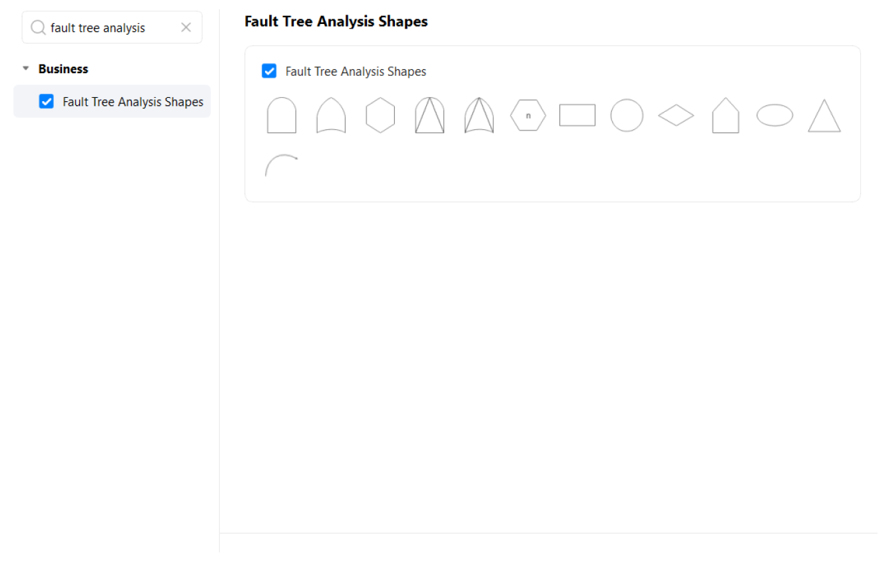Viewport: 887px width, 562px height.
Task: Collapse the Business category
Action: pos(26,69)
